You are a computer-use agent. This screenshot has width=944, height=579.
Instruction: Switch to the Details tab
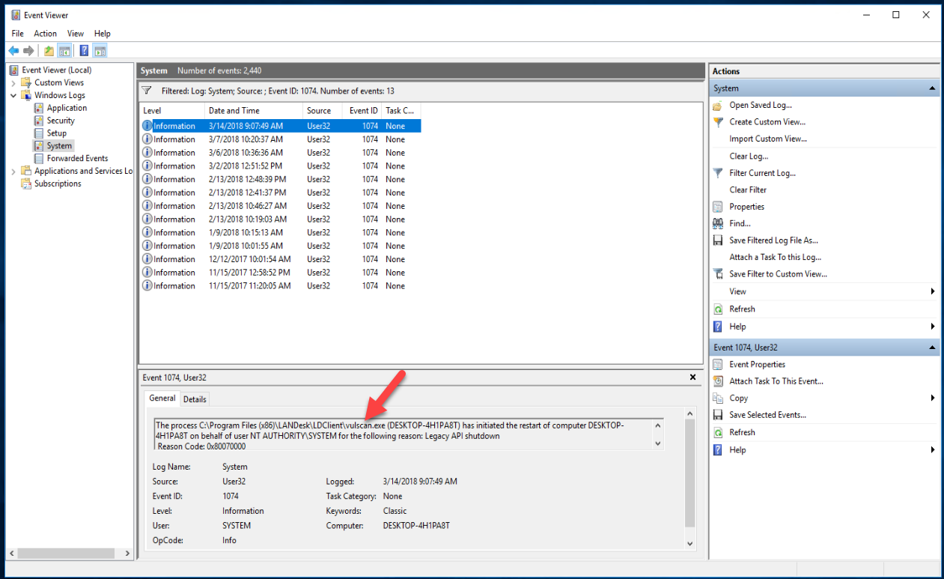(x=195, y=398)
